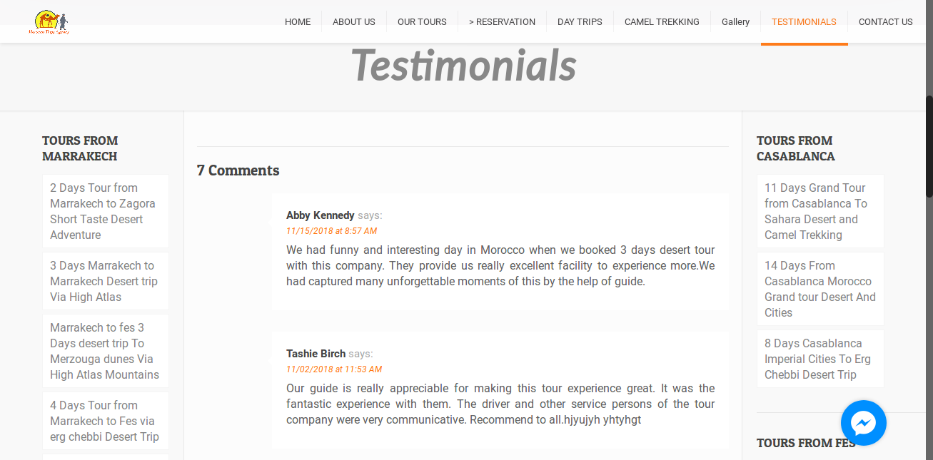Select OUR TOURS in the navigation bar
The height and width of the screenshot is (460, 933).
click(422, 21)
